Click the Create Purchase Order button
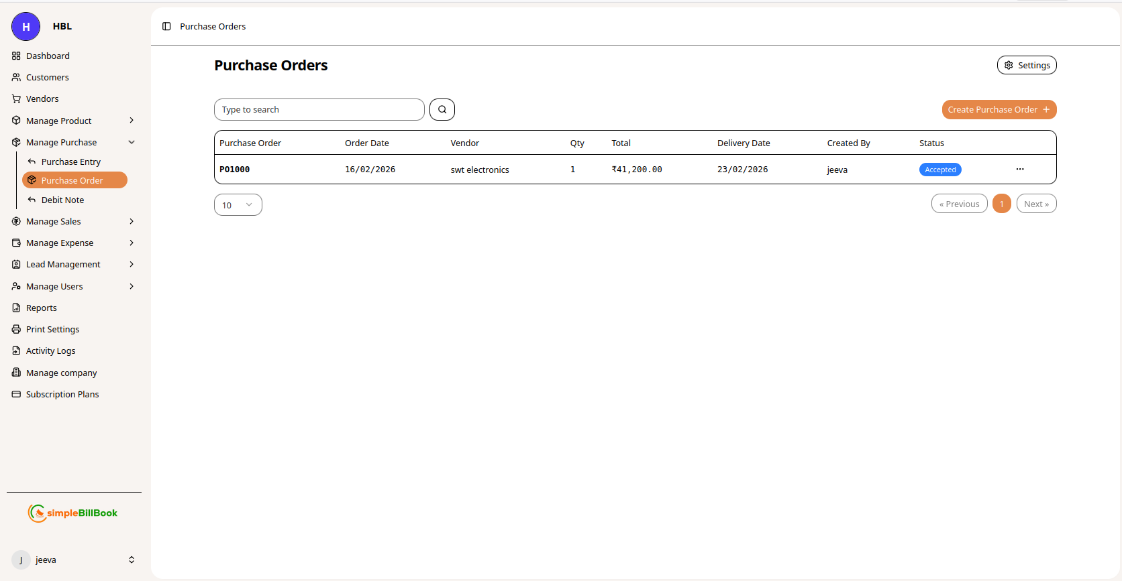This screenshot has height=581, width=1122. click(x=999, y=110)
